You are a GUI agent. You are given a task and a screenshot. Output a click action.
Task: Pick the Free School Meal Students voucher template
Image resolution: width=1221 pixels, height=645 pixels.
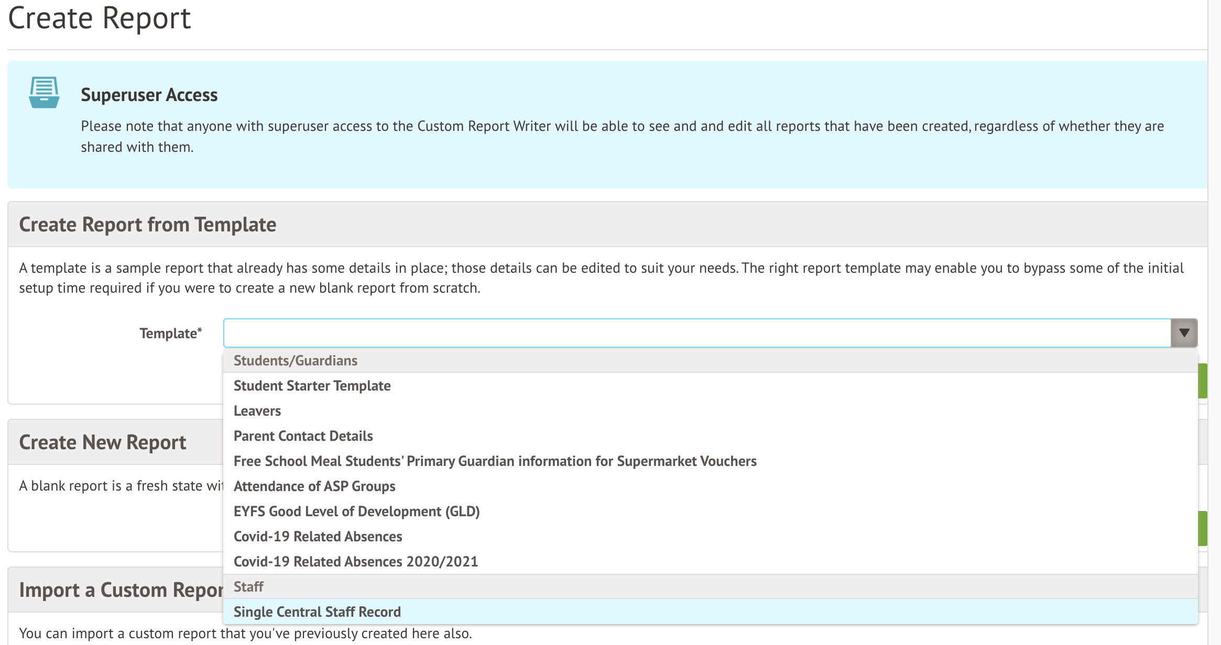[x=495, y=461]
